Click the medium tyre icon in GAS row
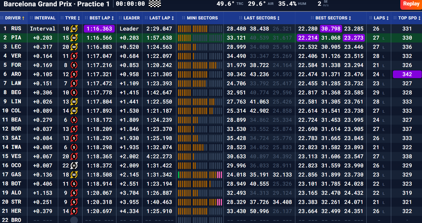Image resolution: width=422 pixels, height=223 pixels. [x=74, y=175]
